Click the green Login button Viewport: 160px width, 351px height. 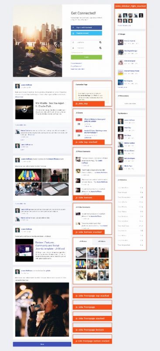(x=87, y=57)
